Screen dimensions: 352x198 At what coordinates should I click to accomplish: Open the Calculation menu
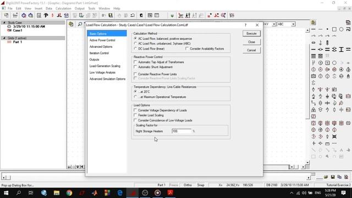tap(63, 8)
